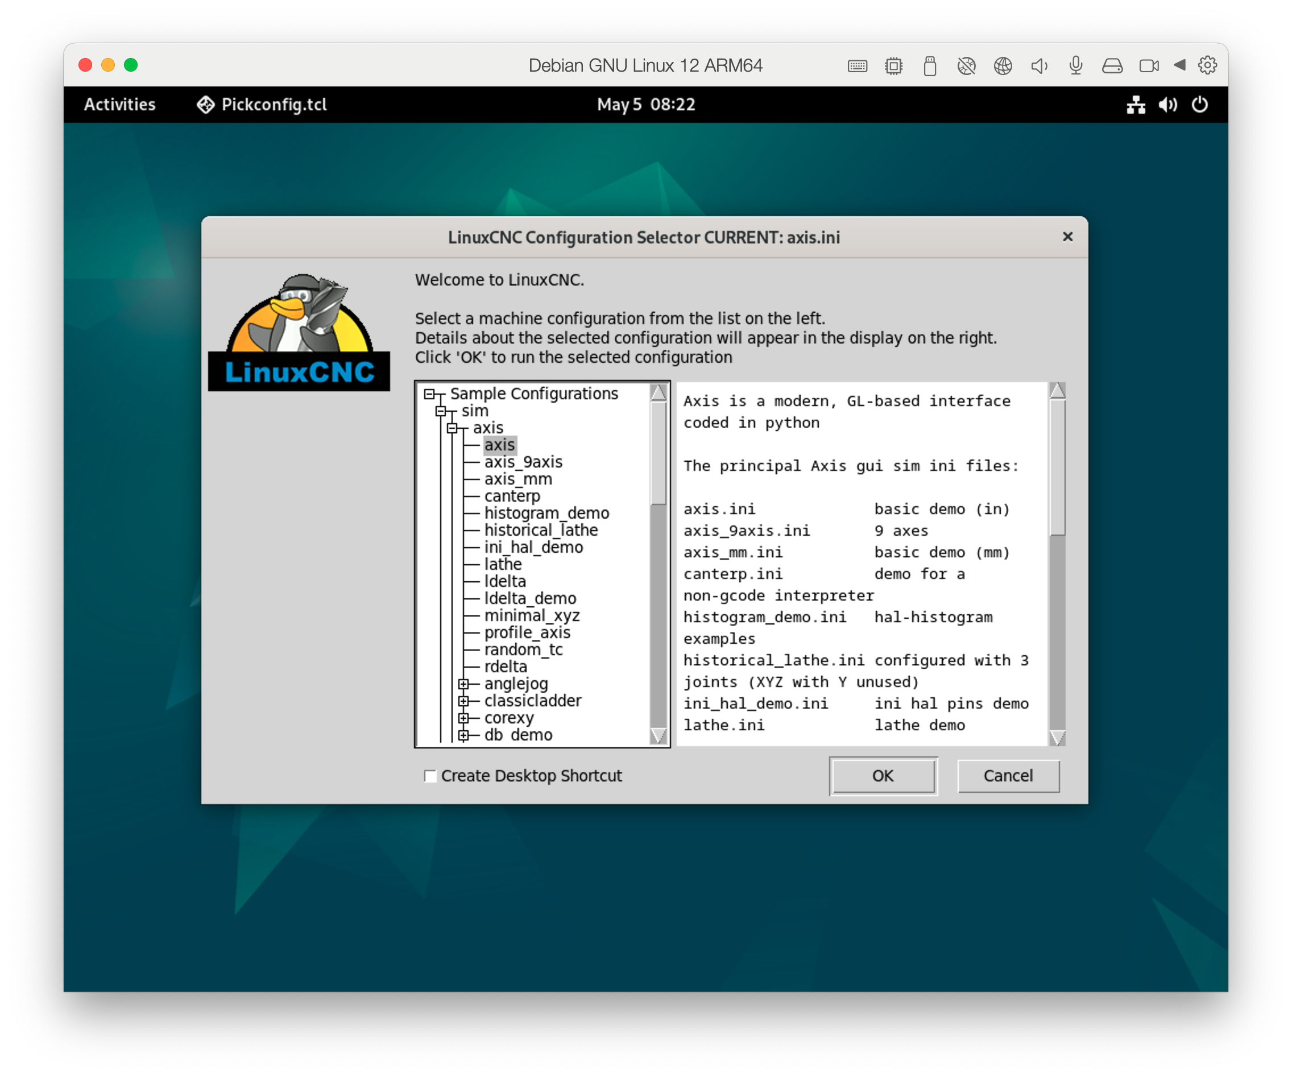Click the VM microphone icon

pos(1075,66)
